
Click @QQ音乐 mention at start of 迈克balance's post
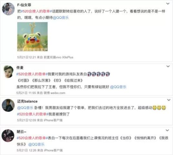25,108
